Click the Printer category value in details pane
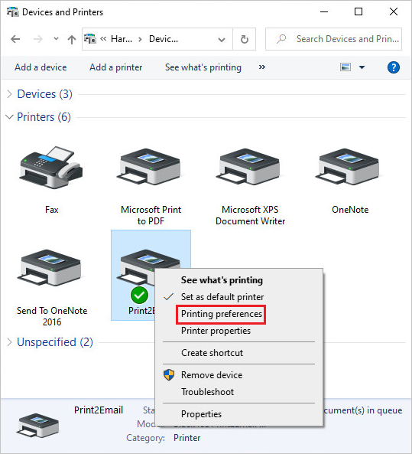 click(x=187, y=438)
